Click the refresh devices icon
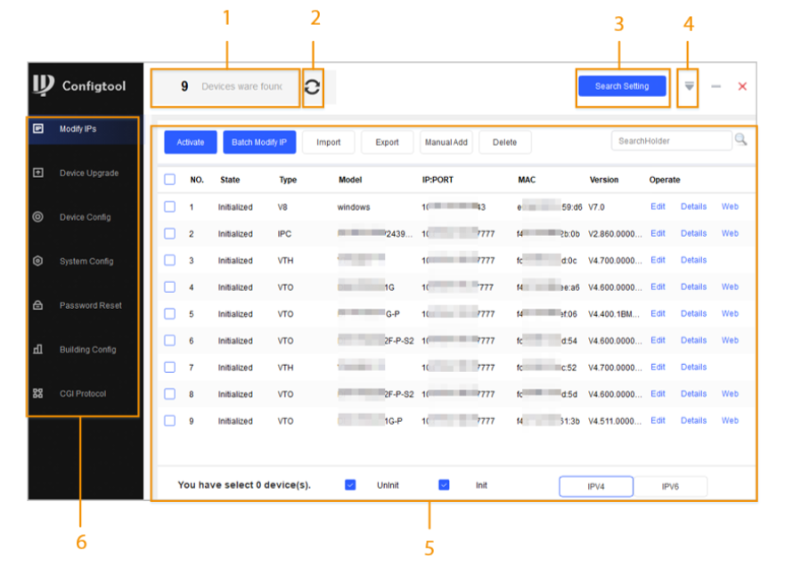Image resolution: width=801 pixels, height=567 pixels. 312,86
